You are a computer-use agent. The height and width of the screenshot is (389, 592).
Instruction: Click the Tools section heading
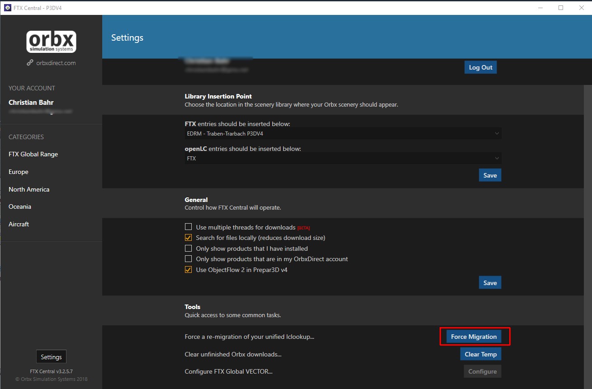[x=193, y=307]
